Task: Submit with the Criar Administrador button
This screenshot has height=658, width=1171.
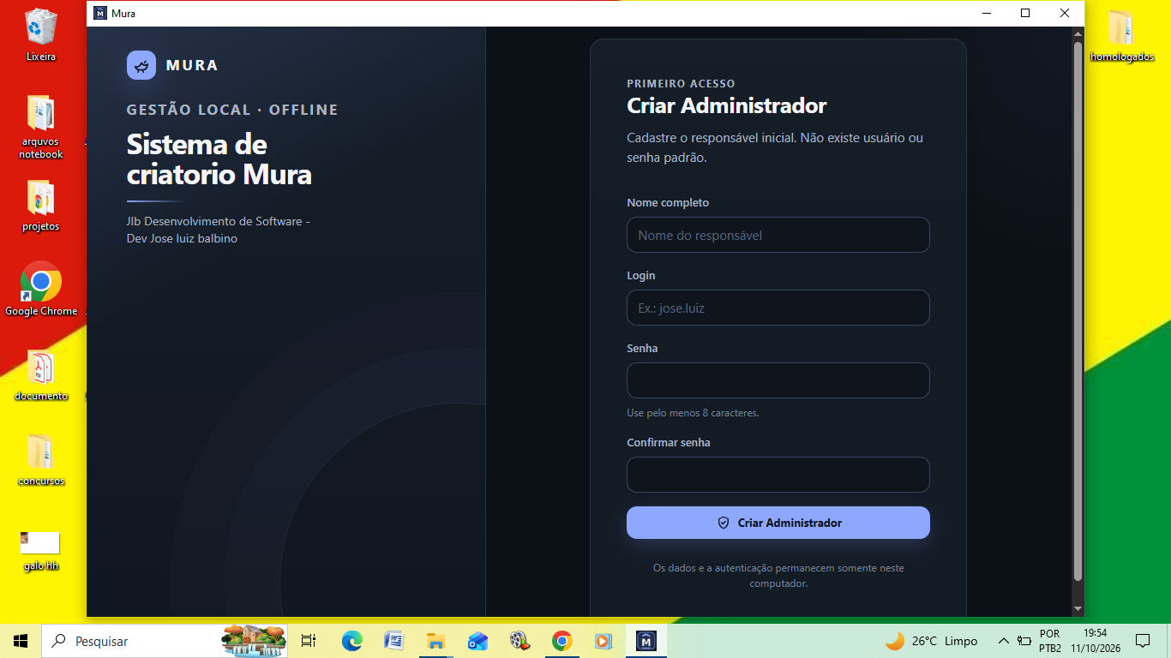Action: (x=778, y=523)
